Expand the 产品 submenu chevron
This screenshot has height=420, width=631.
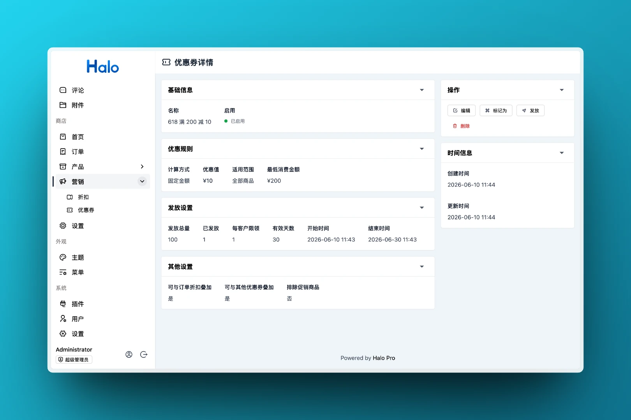coord(142,166)
